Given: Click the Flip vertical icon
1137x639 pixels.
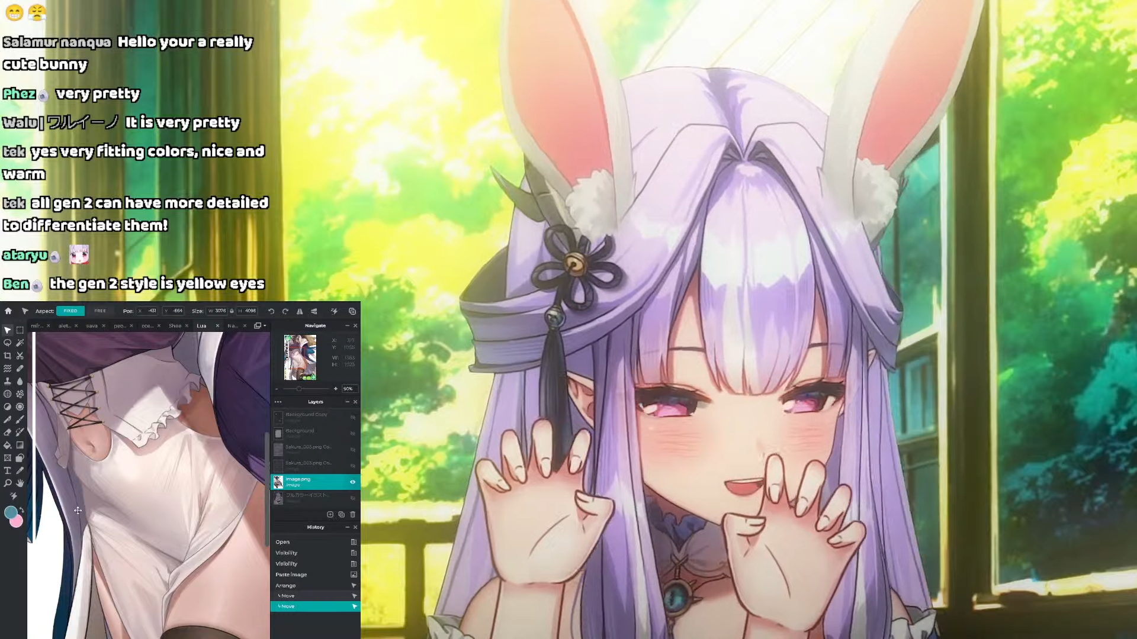Looking at the screenshot, I should (x=314, y=311).
